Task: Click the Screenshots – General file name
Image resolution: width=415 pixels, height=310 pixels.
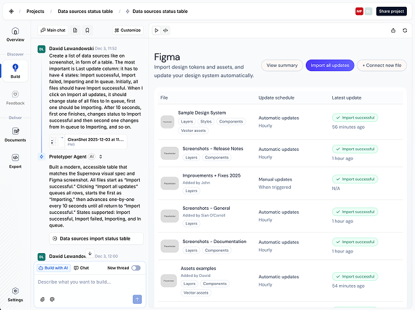Action: coord(206,208)
